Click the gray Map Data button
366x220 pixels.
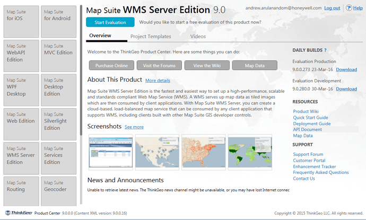pyautogui.click(x=255, y=66)
